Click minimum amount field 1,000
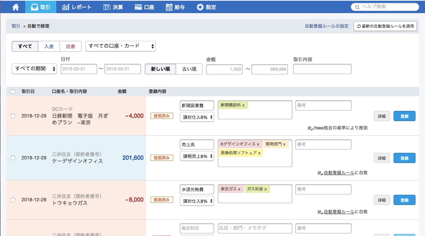This screenshot has height=236, width=425. (224, 69)
